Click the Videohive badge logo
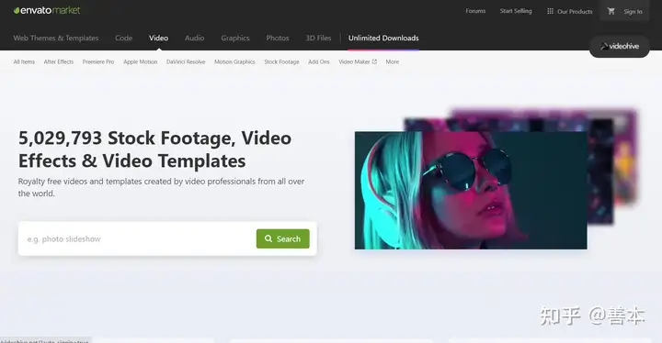662x343 pixels. coord(620,47)
